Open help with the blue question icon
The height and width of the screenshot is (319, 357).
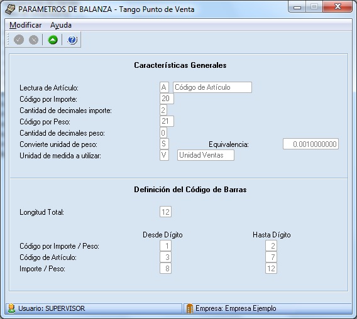(x=72, y=40)
